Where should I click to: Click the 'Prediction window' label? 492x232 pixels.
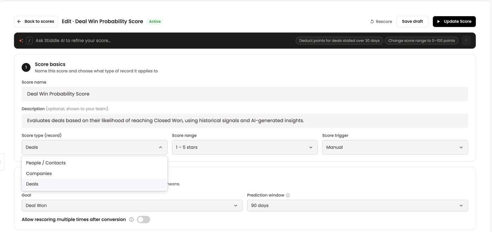(x=266, y=195)
